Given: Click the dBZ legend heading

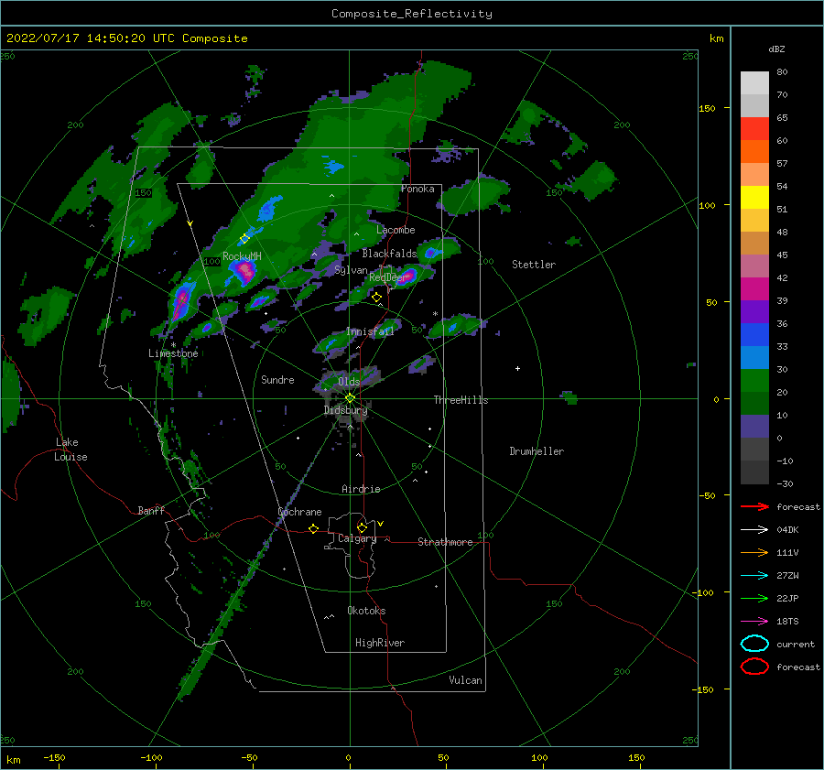Looking at the screenshot, I should 776,49.
